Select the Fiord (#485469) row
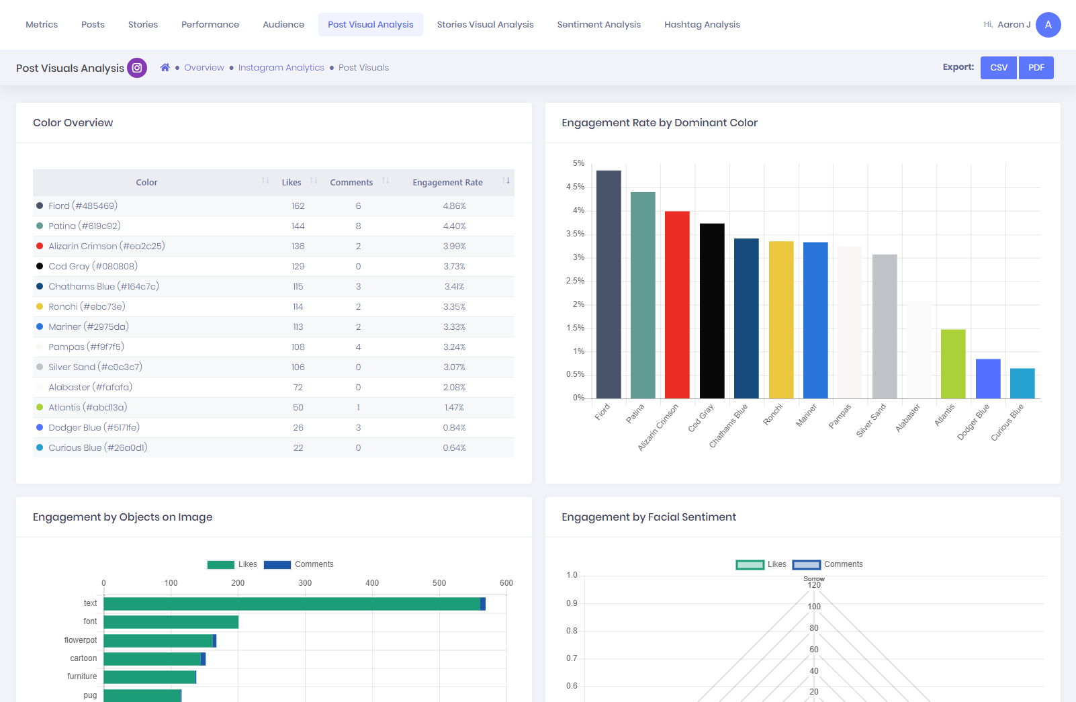 (273, 206)
